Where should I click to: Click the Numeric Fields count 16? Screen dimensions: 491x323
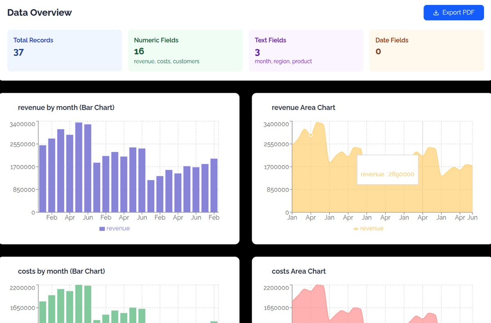(139, 51)
